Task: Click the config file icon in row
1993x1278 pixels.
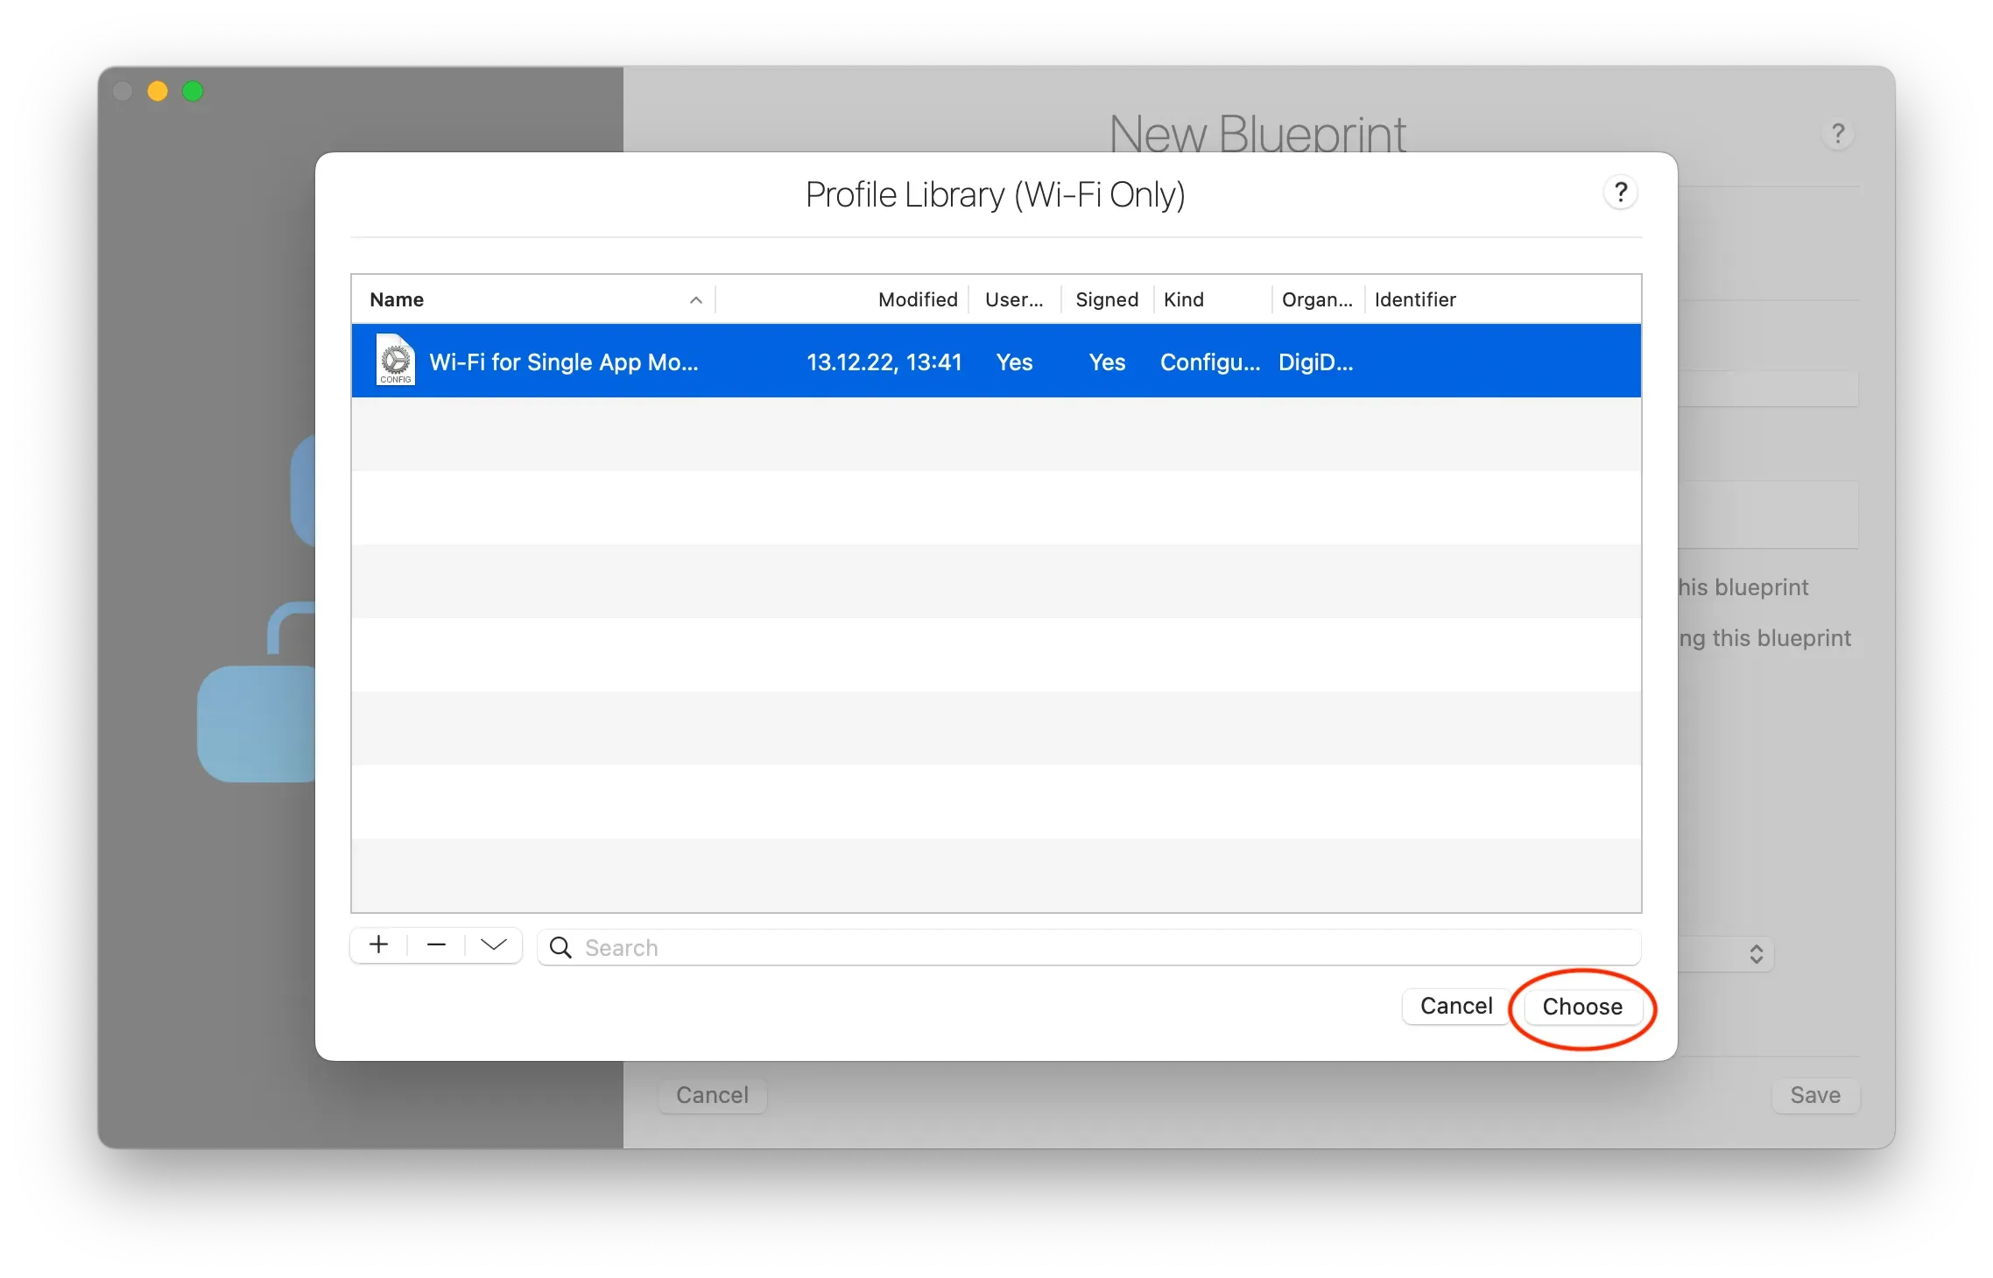Action: pos(396,361)
